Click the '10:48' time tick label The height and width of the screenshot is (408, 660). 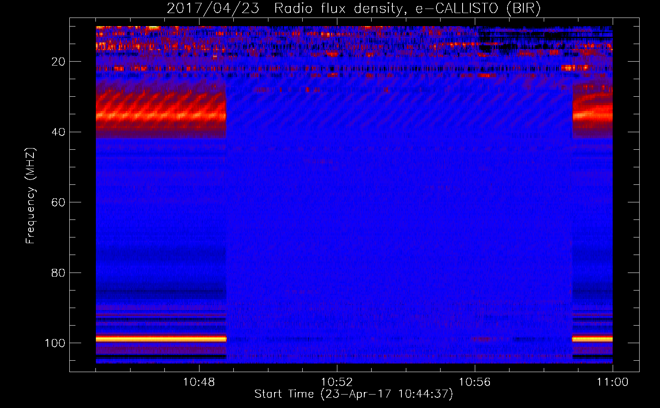(x=199, y=382)
